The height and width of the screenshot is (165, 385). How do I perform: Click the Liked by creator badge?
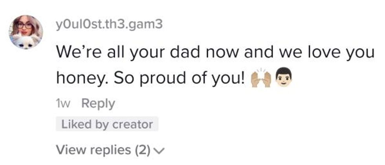(106, 125)
